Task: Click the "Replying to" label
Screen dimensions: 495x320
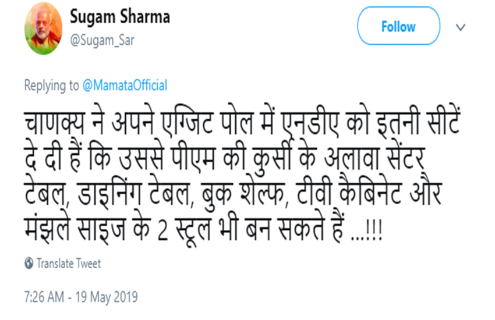Action: pyautogui.click(x=51, y=86)
